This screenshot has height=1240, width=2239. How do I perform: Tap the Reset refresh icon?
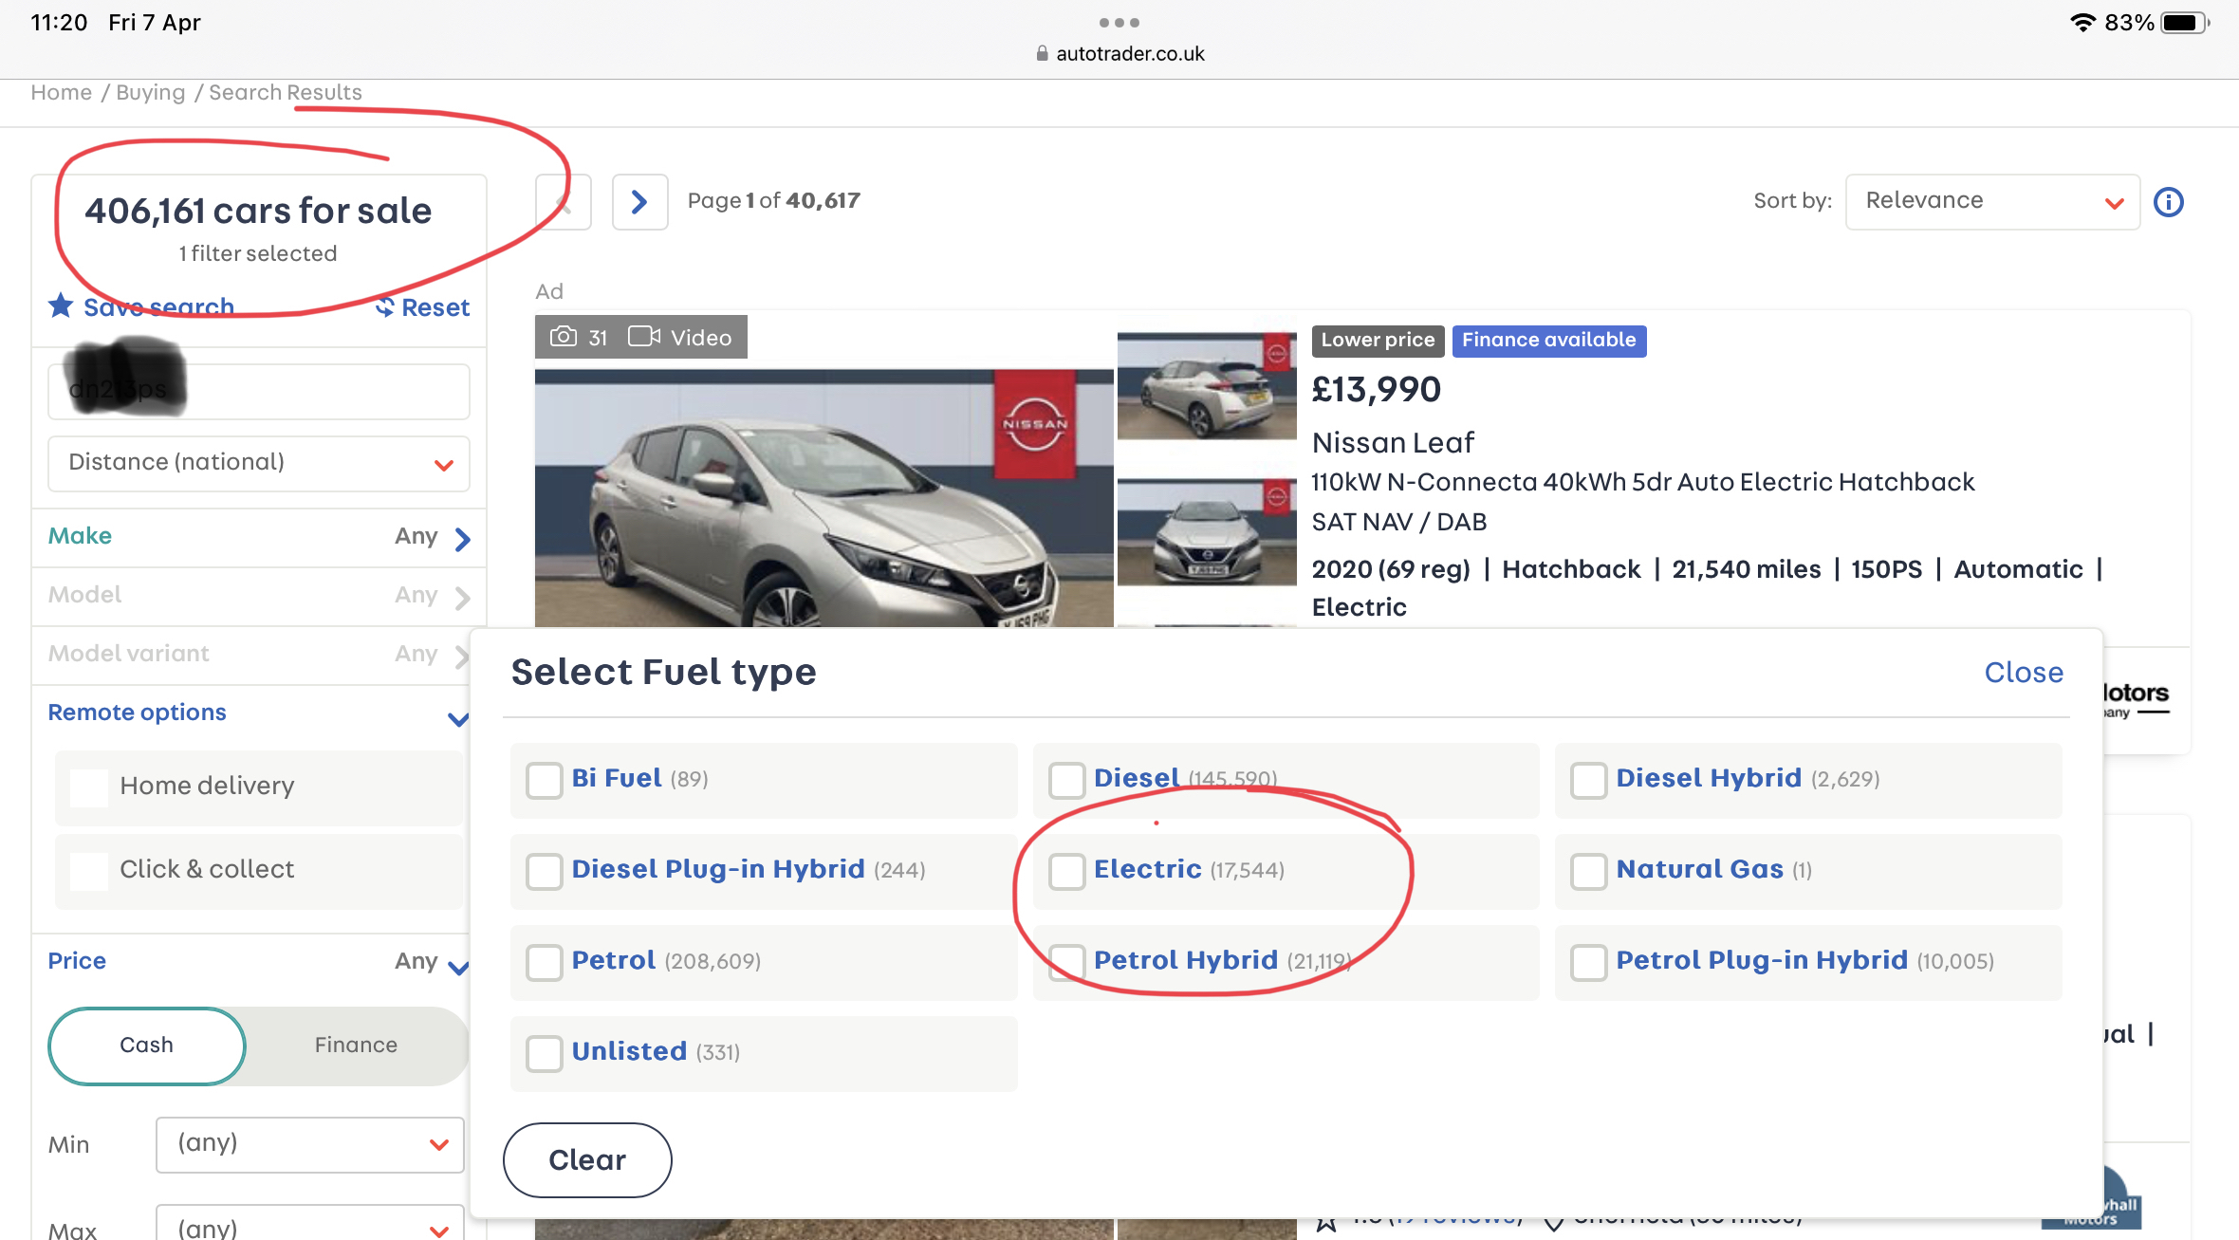tap(384, 306)
